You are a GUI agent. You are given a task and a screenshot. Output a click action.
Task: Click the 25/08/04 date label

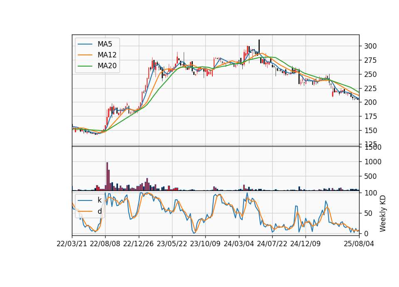pos(359,244)
